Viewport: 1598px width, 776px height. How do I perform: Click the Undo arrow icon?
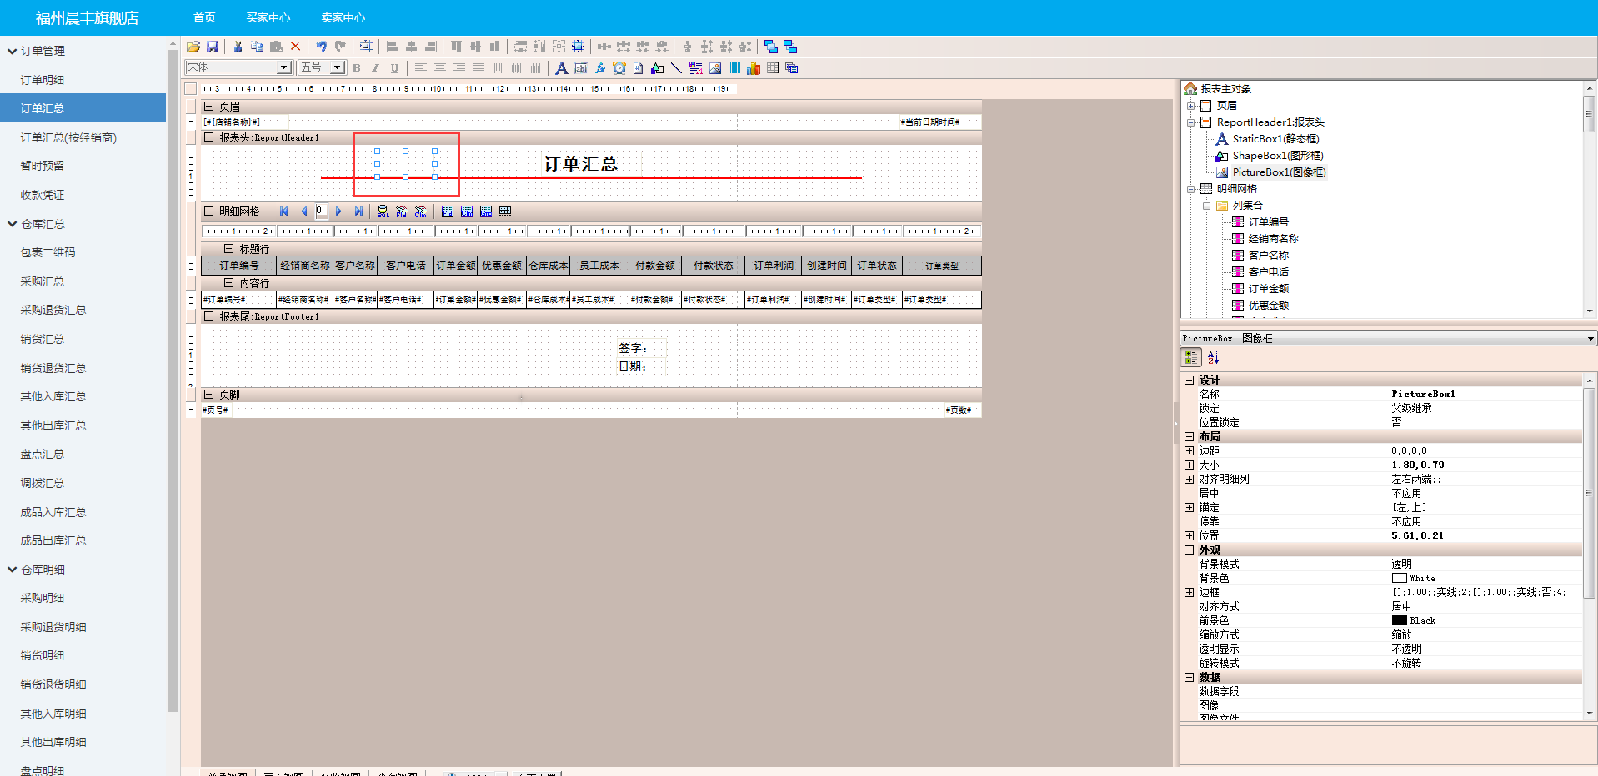pyautogui.click(x=321, y=47)
